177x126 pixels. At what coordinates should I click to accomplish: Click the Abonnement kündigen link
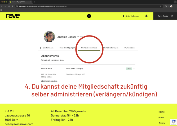(x=49, y=81)
